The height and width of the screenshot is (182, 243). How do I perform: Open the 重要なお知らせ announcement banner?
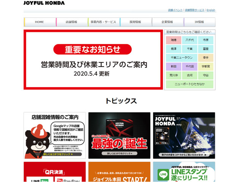[93, 60]
